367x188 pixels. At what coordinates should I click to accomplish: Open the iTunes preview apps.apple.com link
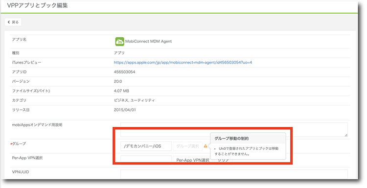click(183, 63)
